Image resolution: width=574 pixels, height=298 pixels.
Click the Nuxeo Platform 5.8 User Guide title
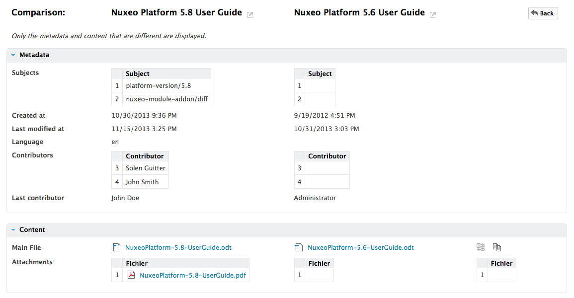coord(176,12)
